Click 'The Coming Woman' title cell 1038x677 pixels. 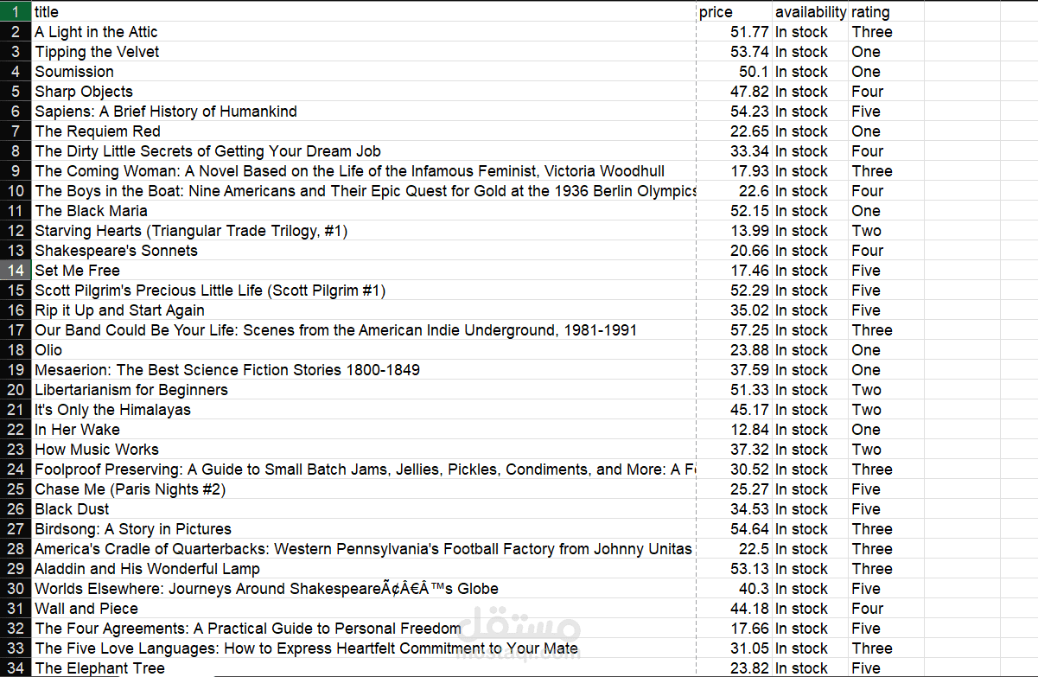coord(365,171)
